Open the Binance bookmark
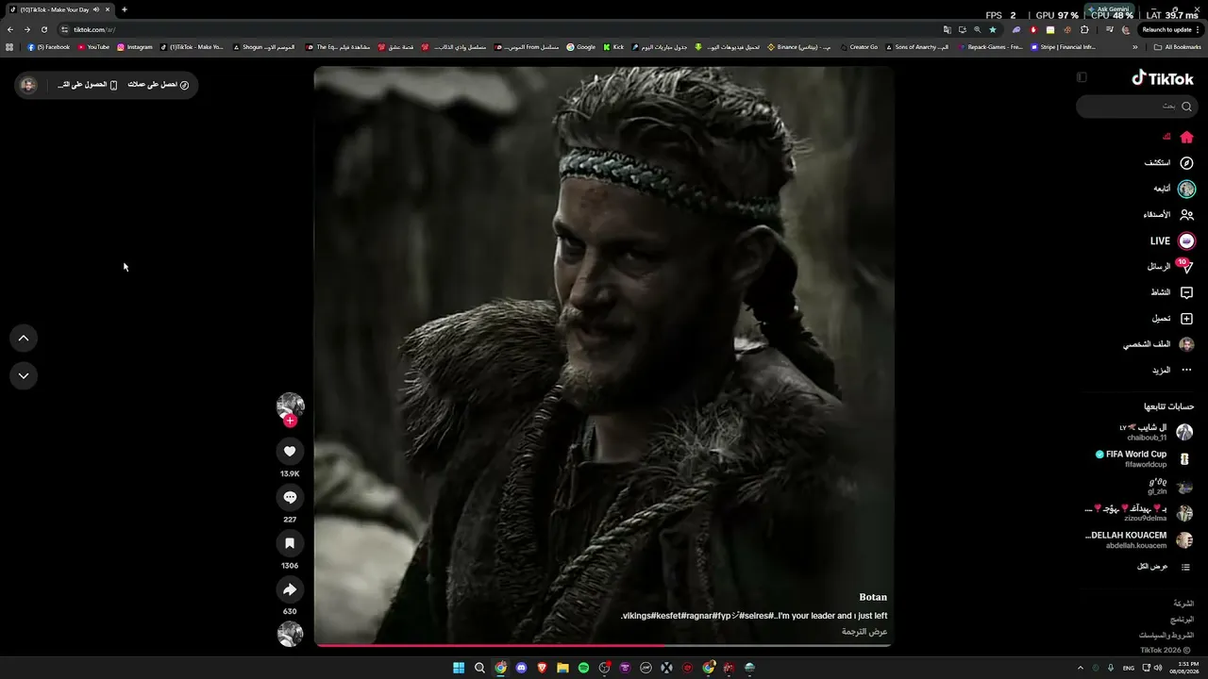This screenshot has width=1208, height=679. coord(800,47)
